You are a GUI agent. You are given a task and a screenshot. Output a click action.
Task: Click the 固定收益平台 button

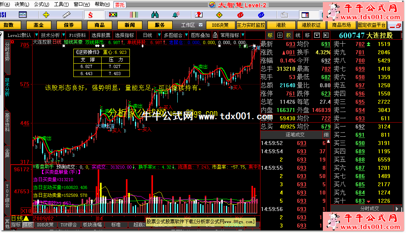[372, 25]
